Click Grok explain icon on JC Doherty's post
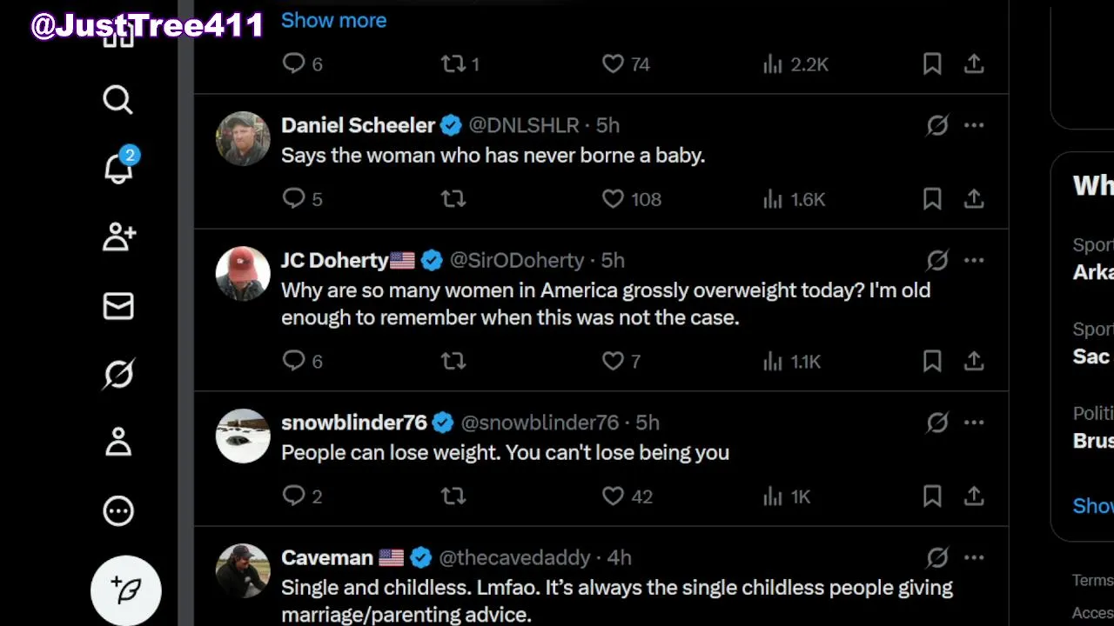This screenshot has width=1114, height=626. (937, 261)
